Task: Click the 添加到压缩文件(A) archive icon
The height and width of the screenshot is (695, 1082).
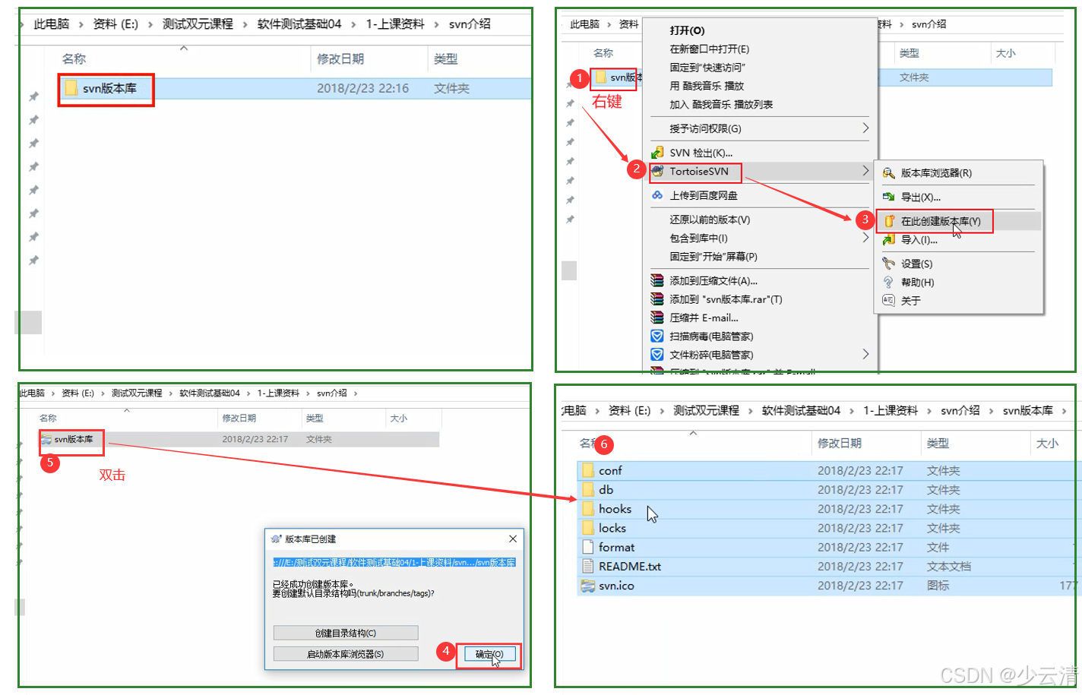Action: click(x=657, y=280)
